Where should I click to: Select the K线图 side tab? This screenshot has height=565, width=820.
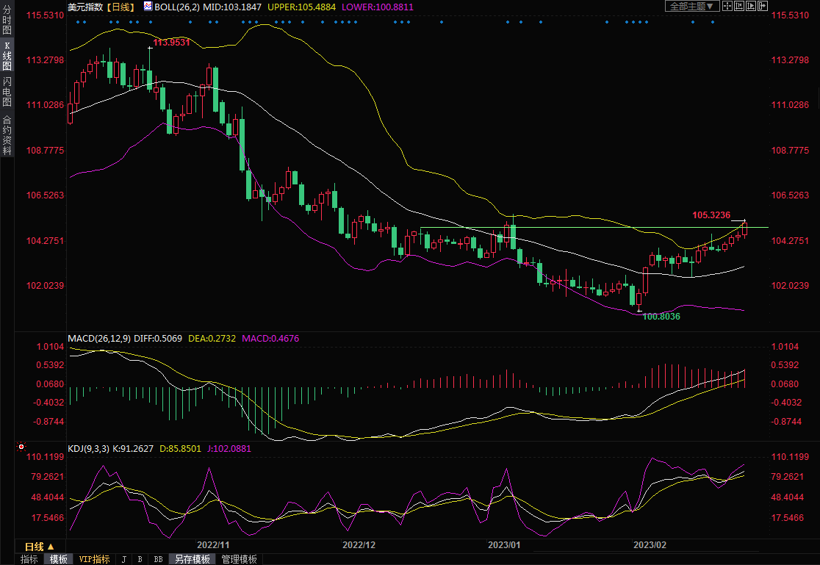pyautogui.click(x=7, y=56)
